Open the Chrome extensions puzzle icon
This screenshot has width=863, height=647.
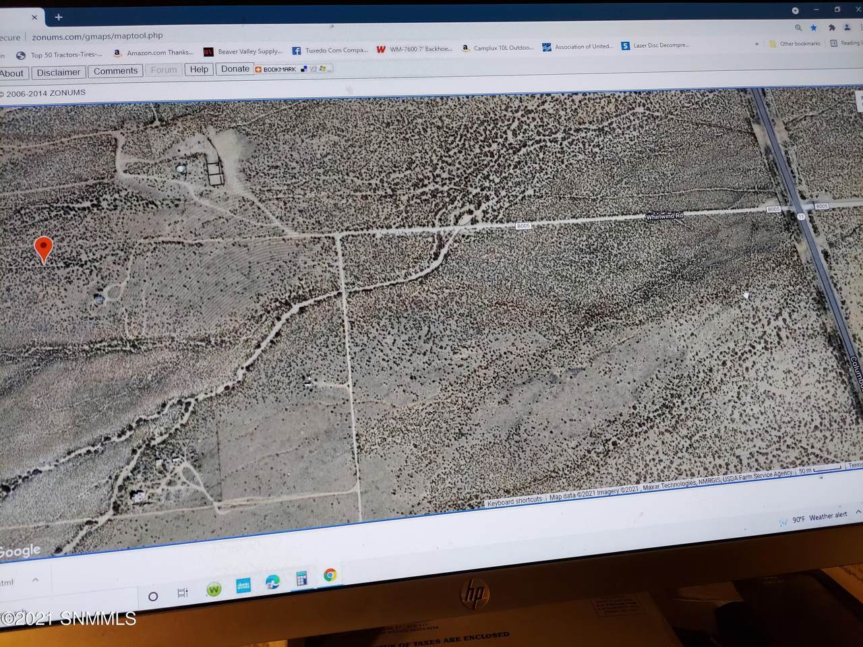tap(832, 28)
